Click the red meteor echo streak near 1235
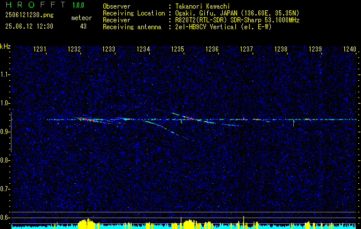The image size is (361, 229). 189,117
